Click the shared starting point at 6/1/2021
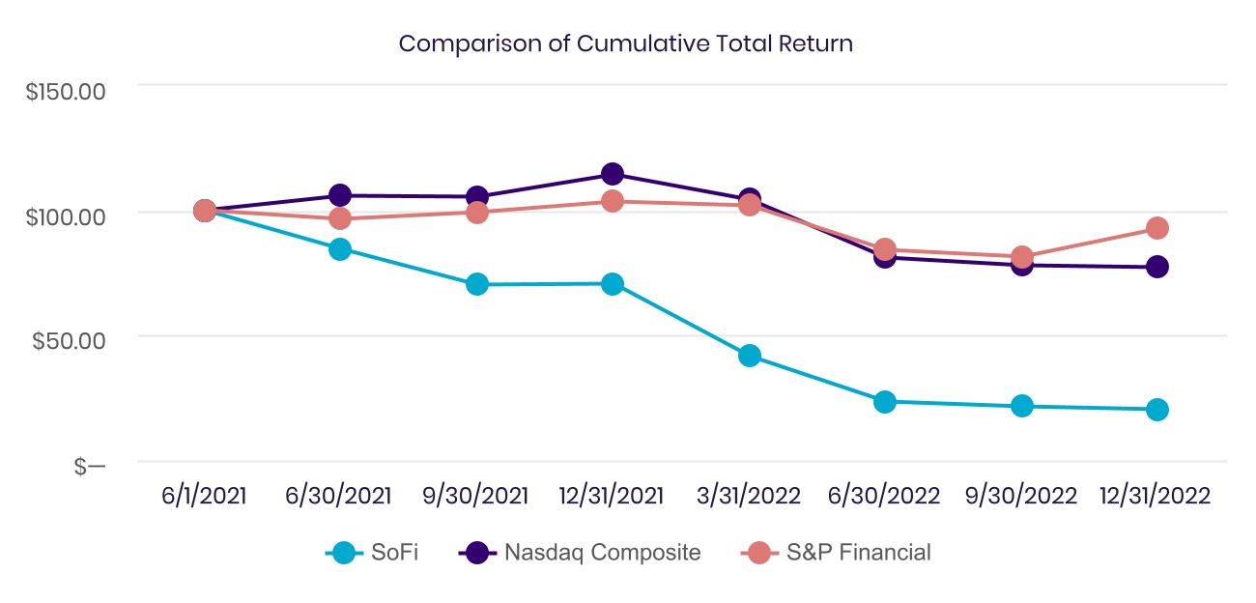Screen dimensions: 1256x603 point(204,211)
